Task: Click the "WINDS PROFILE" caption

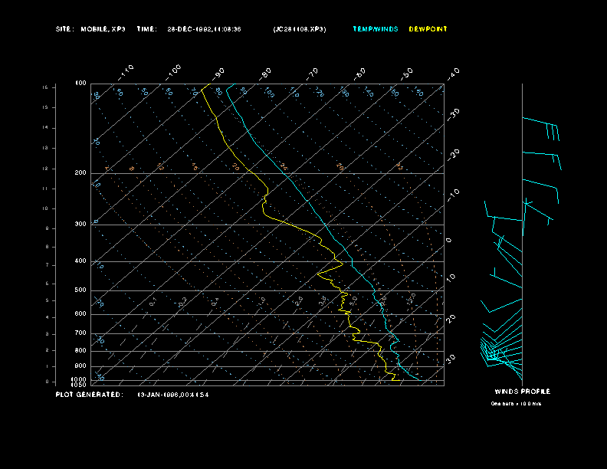Action: point(523,392)
